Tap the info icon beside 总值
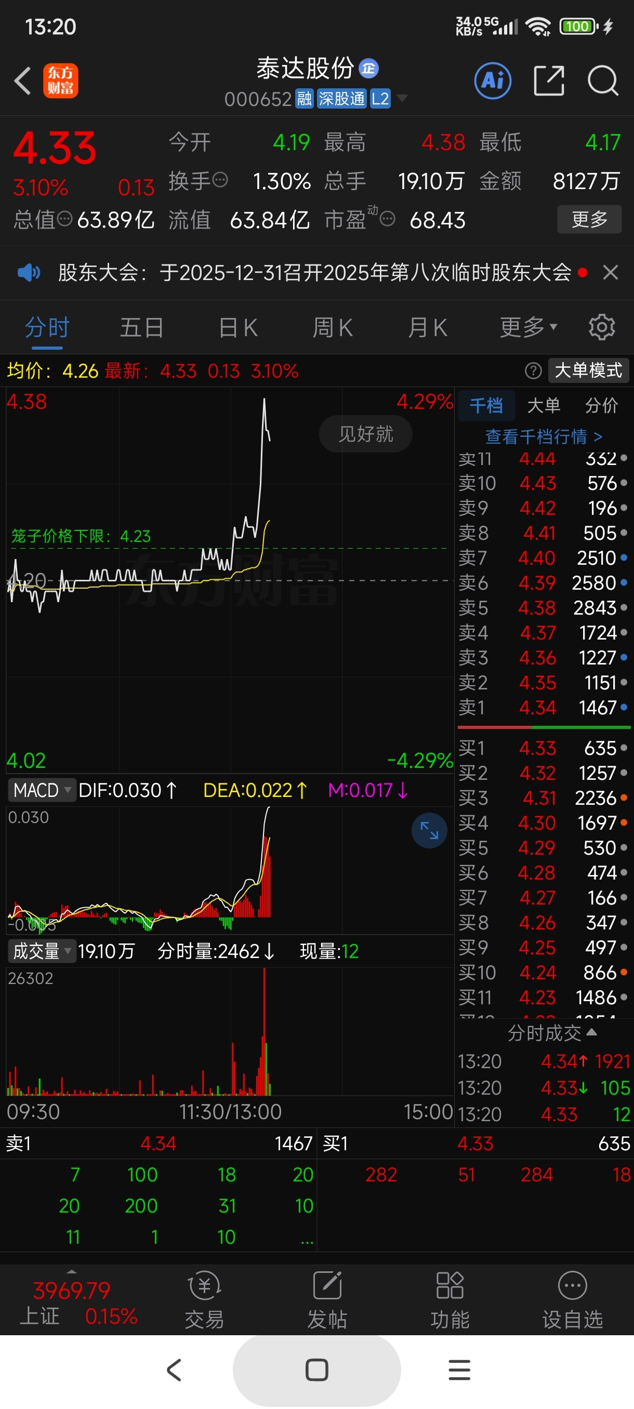634x1409 pixels. pyautogui.click(x=64, y=219)
